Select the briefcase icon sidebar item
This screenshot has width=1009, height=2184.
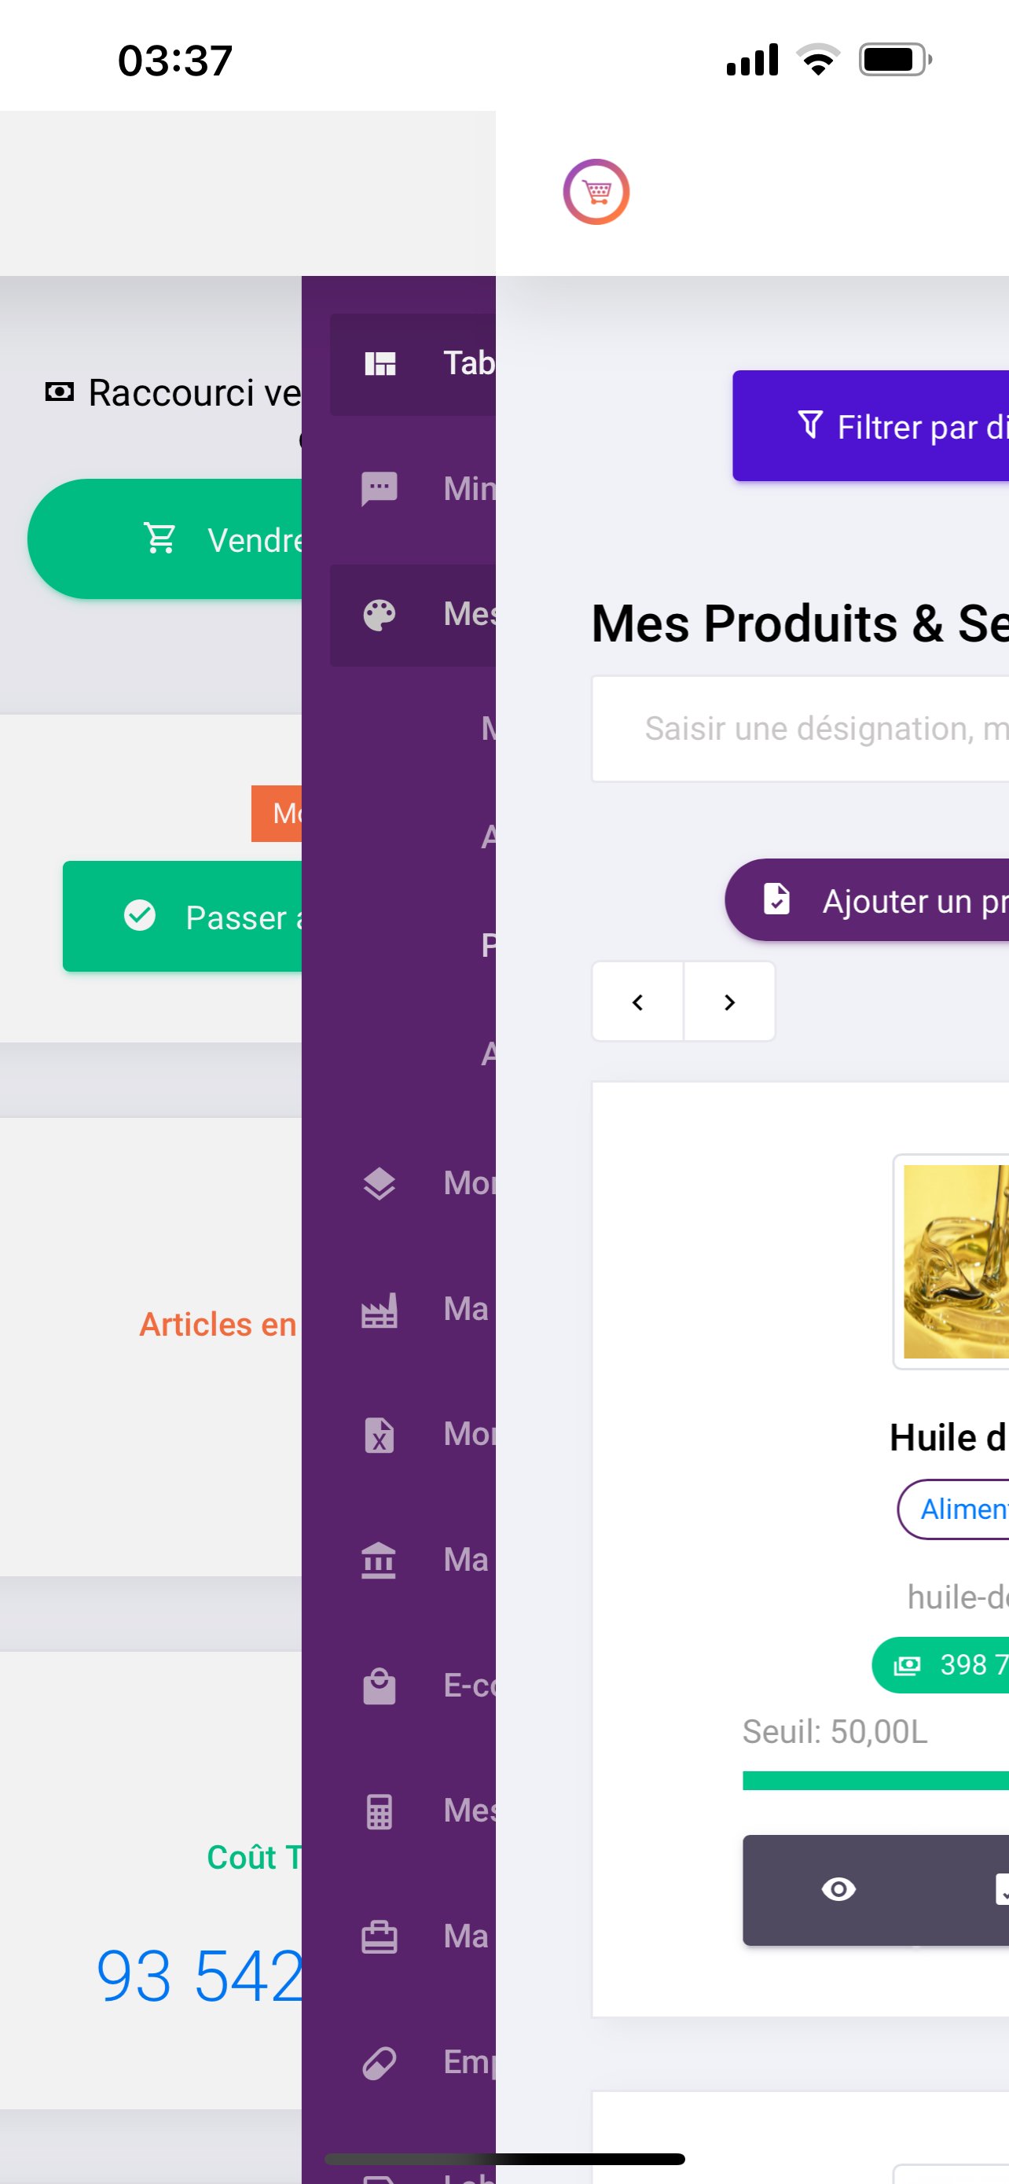pyautogui.click(x=413, y=1936)
